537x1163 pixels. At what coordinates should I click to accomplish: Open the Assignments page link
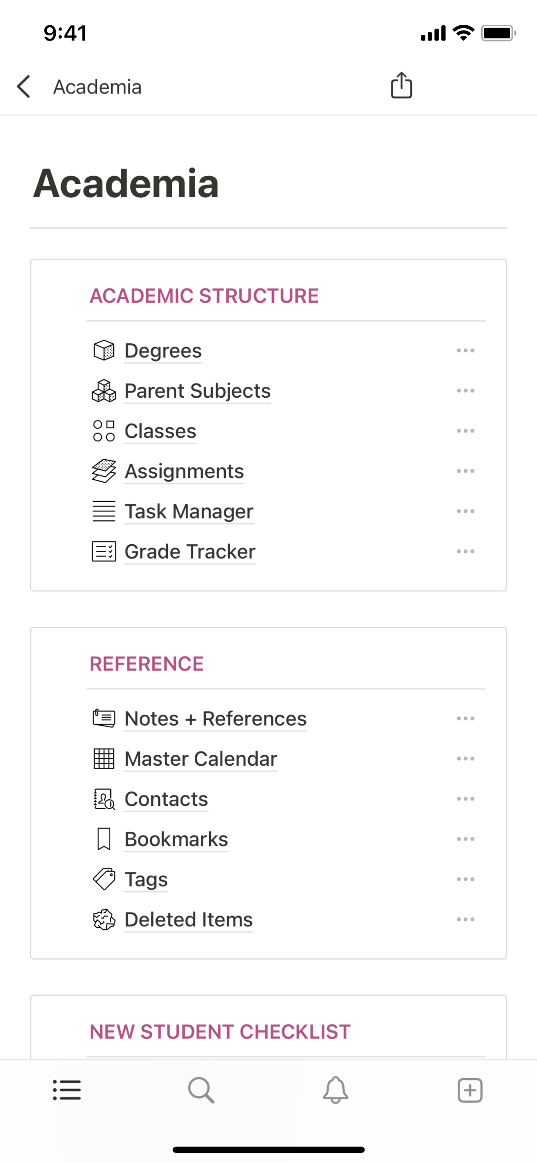click(184, 471)
